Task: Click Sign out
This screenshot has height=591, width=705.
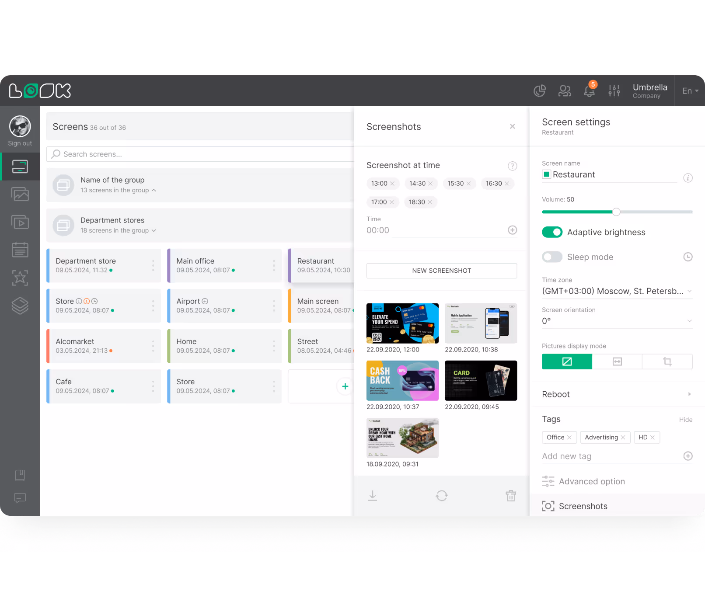Action: [20, 143]
